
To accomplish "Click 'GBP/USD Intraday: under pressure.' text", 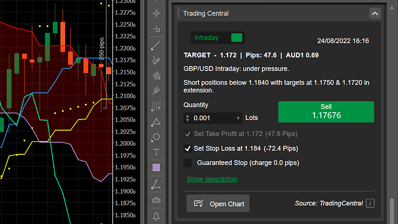I will (x=236, y=69).
